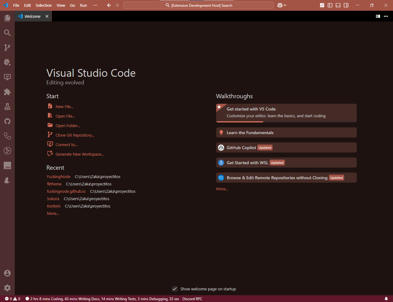Screen dimensions: 393x302
Task: Open the Explorer view in activity bar
Action: tap(7, 18)
